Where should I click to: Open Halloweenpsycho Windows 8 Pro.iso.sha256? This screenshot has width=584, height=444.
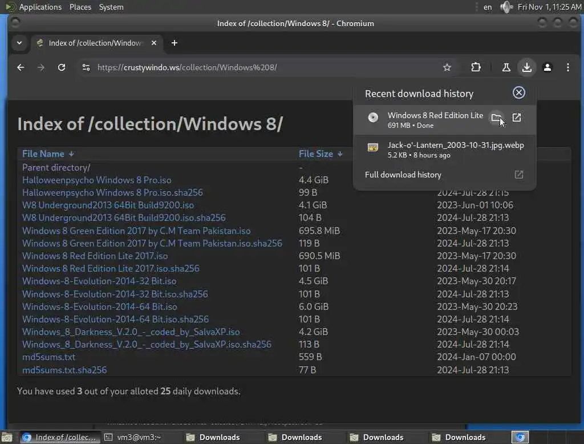click(112, 193)
